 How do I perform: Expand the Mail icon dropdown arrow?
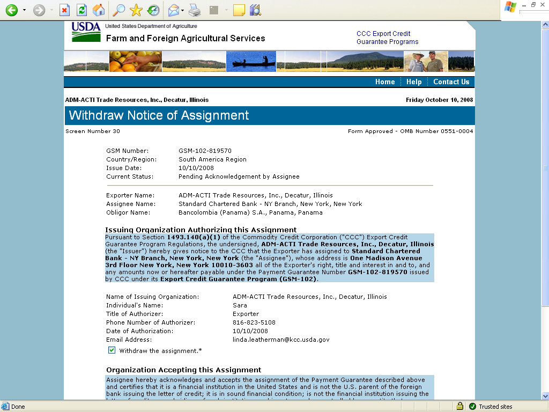coord(183,10)
